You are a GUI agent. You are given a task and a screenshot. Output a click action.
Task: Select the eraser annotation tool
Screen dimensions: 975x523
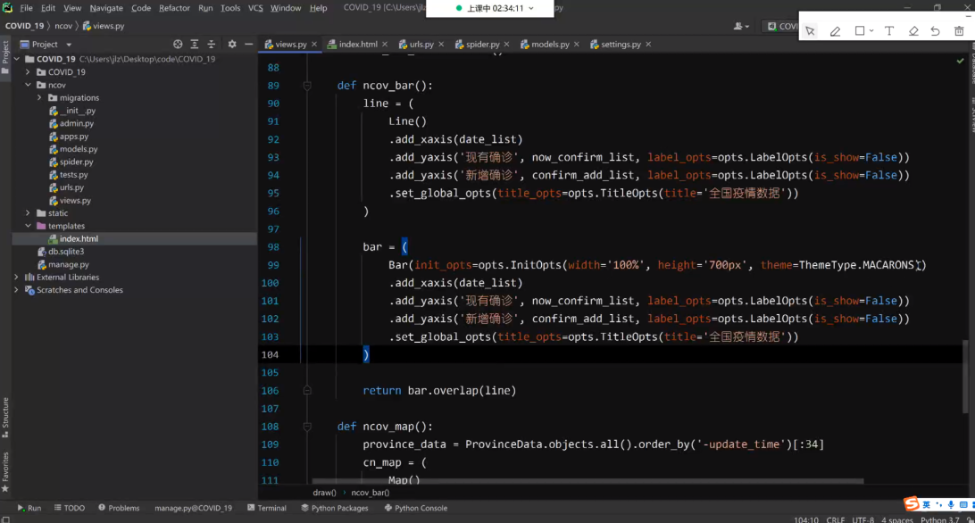point(913,30)
